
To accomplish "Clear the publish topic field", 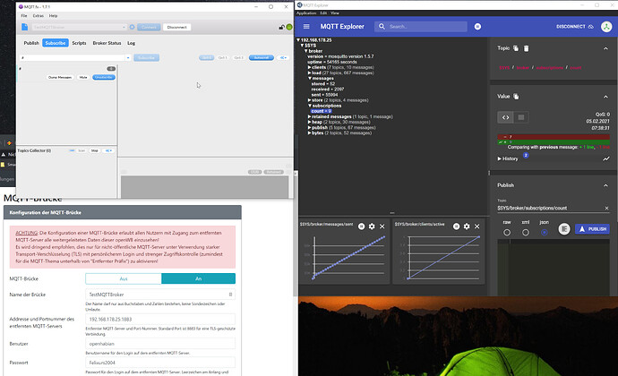I will (x=606, y=208).
